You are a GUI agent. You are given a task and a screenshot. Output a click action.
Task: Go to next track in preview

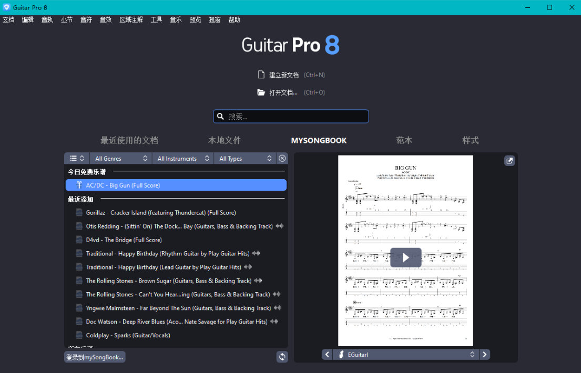point(485,355)
